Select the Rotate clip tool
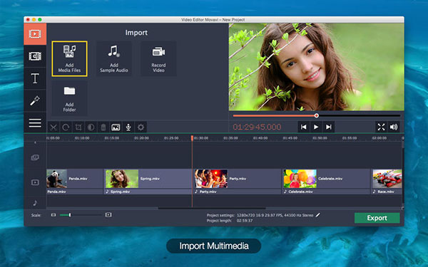428x267 pixels. (x=66, y=127)
